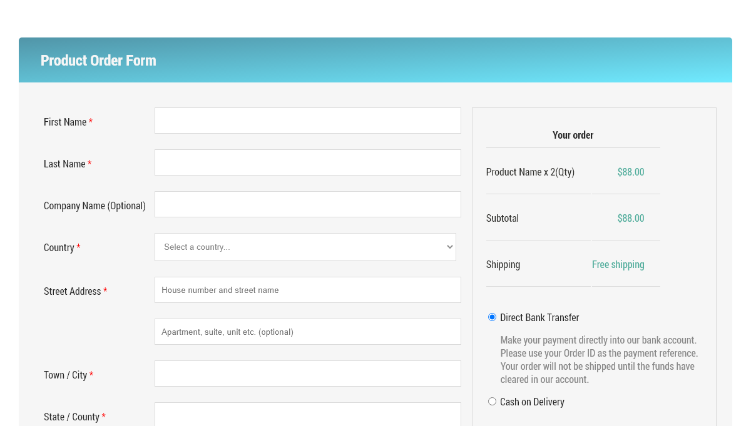Choose the Cash on Delivery radio button
Image resolution: width=751 pixels, height=426 pixels.
[x=492, y=402]
